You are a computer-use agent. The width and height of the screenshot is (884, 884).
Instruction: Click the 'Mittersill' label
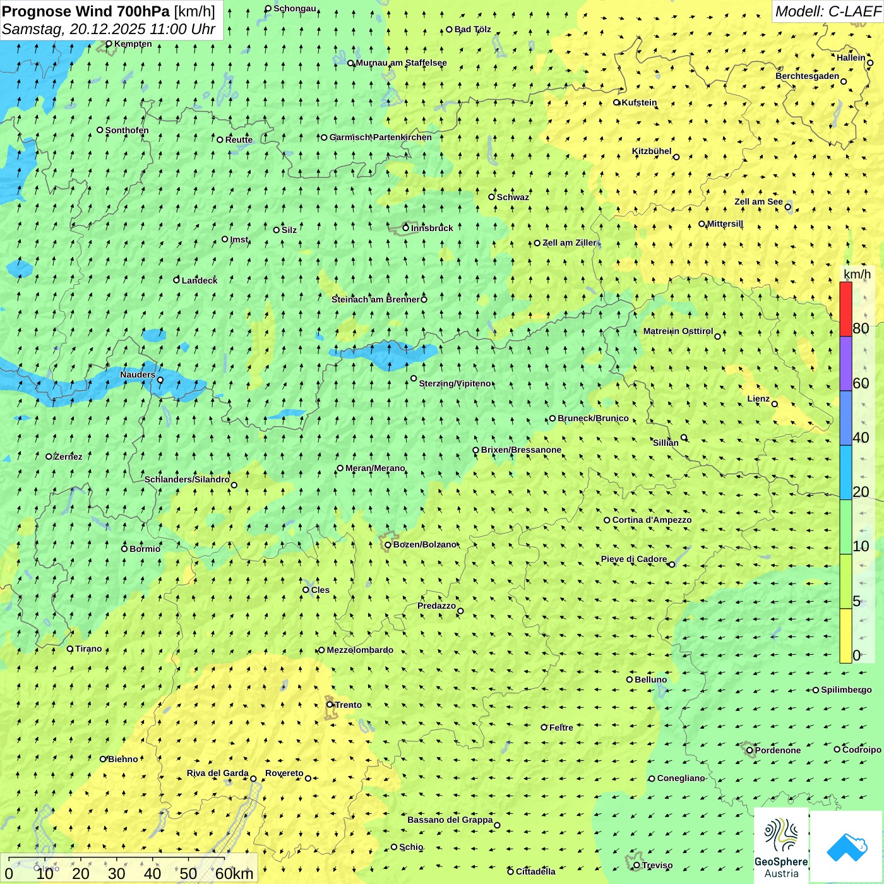click(x=725, y=224)
